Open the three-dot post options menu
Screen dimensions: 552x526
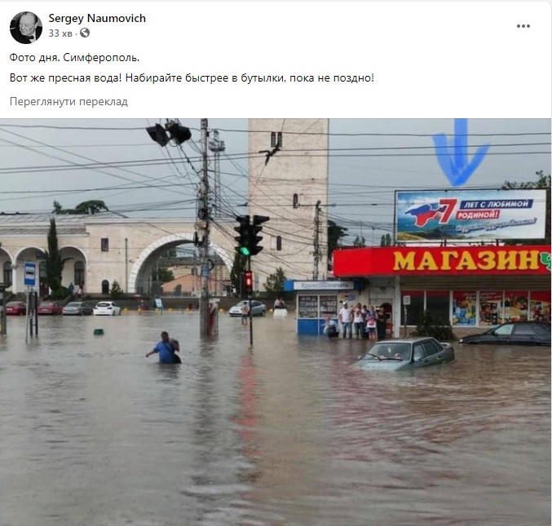click(523, 26)
